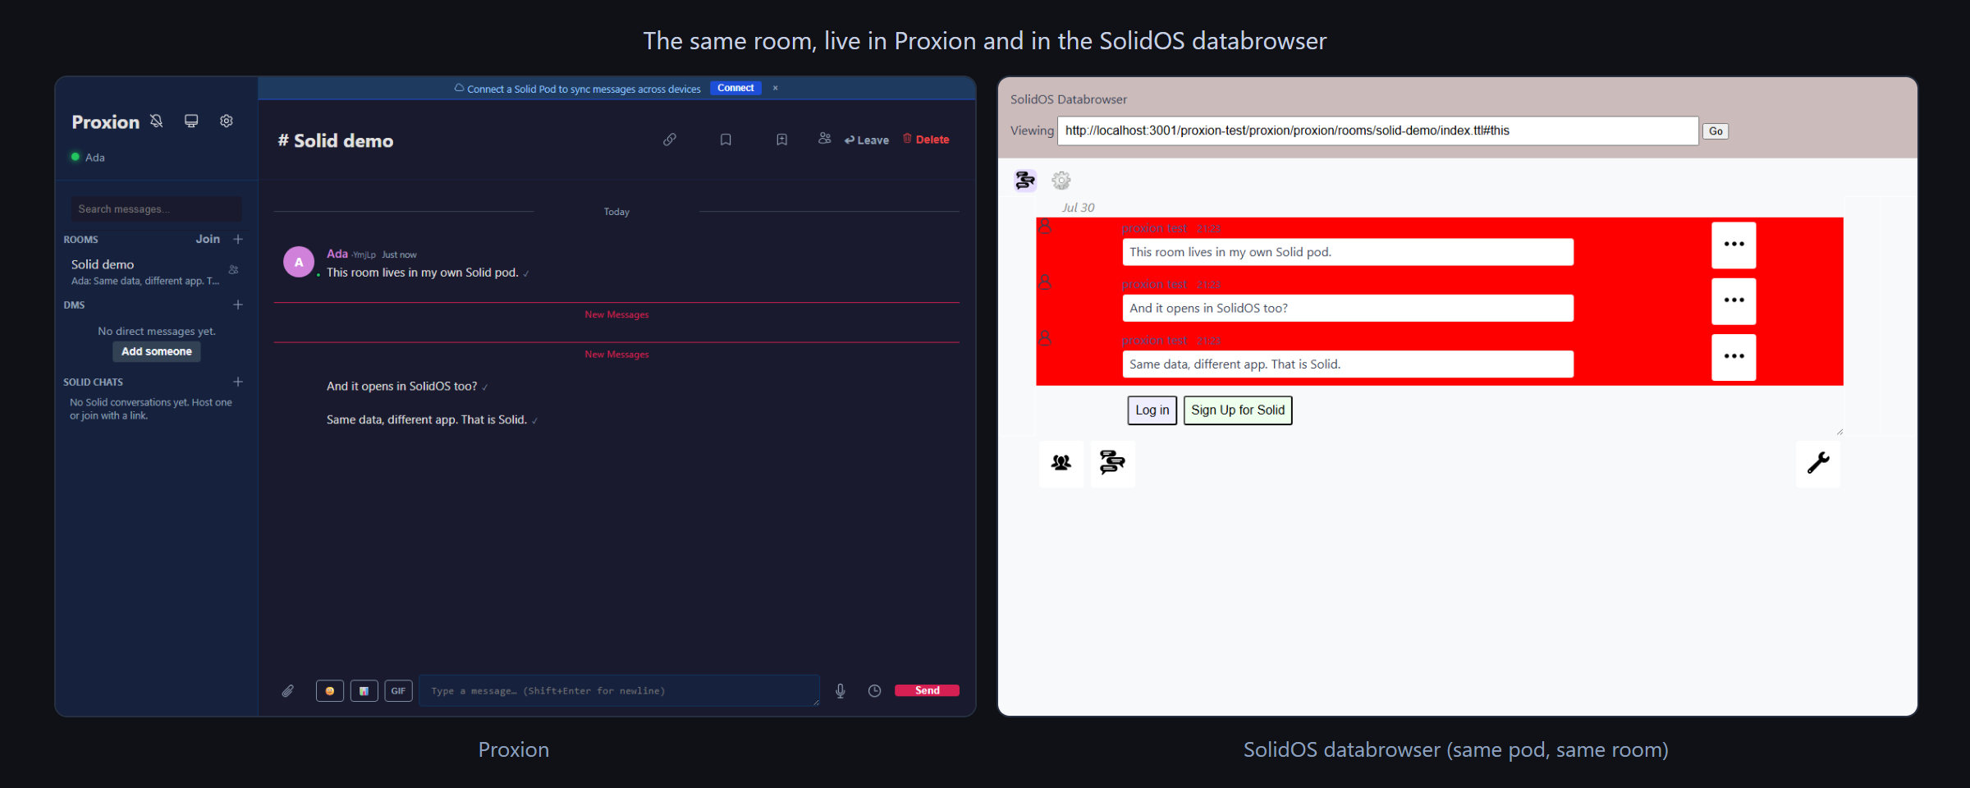This screenshot has height=788, width=1970.
Task: Attach a file with the paperclip icon
Action: click(288, 691)
